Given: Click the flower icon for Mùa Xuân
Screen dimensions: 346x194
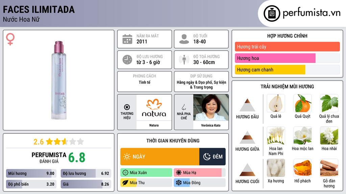Looking at the screenshot, I should tap(125, 173).
